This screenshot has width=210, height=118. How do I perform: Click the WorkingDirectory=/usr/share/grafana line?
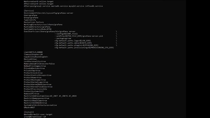coord(43,25)
